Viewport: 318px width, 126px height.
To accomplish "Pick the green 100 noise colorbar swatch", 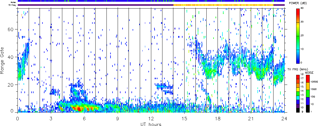I will pyautogui.click(x=307, y=94).
